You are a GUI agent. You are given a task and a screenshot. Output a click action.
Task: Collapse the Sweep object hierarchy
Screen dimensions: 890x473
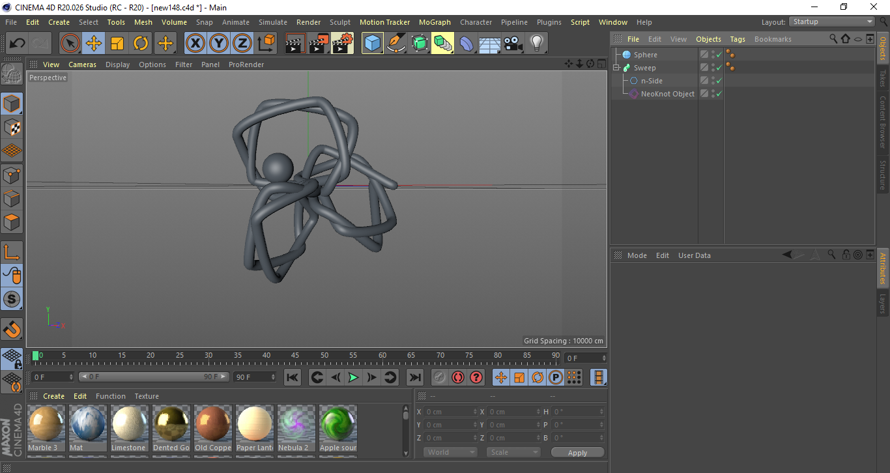pyautogui.click(x=616, y=68)
